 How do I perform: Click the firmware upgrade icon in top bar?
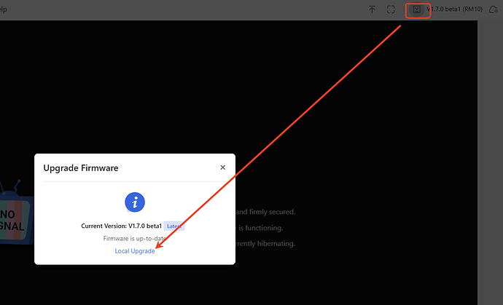[x=417, y=10]
